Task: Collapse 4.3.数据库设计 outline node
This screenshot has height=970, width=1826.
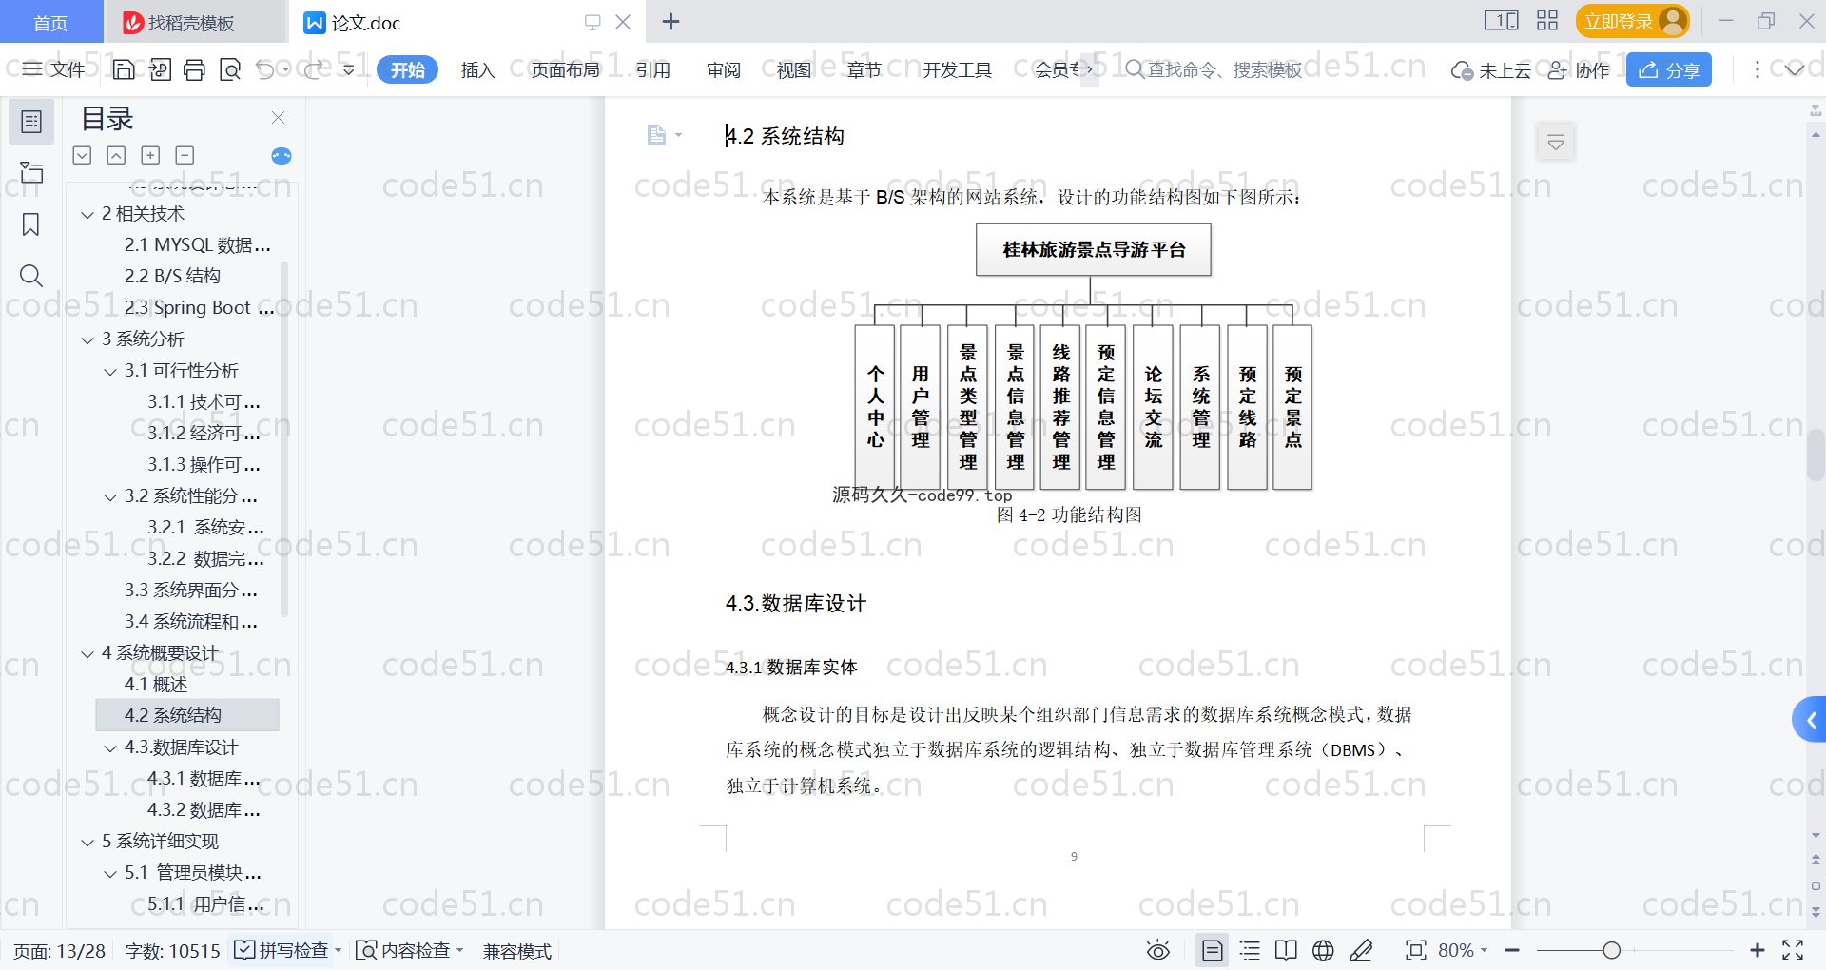Action: point(110,747)
